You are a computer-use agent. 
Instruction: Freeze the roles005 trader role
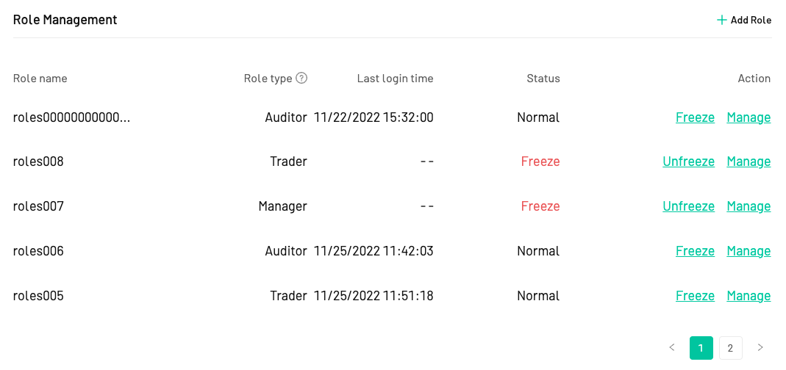[x=695, y=296]
